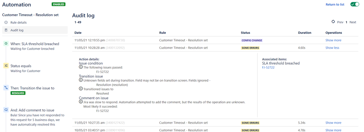Click the date 11/05/21 12:19:55 pm
364x132 pixels.
[90, 40]
